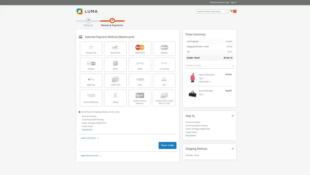Uncheck billing and shipping address same
The width and height of the screenshot is (310, 175).
point(80,112)
